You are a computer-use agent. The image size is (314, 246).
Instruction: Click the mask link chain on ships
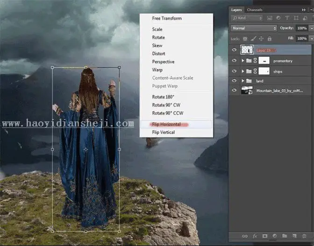(x=255, y=71)
